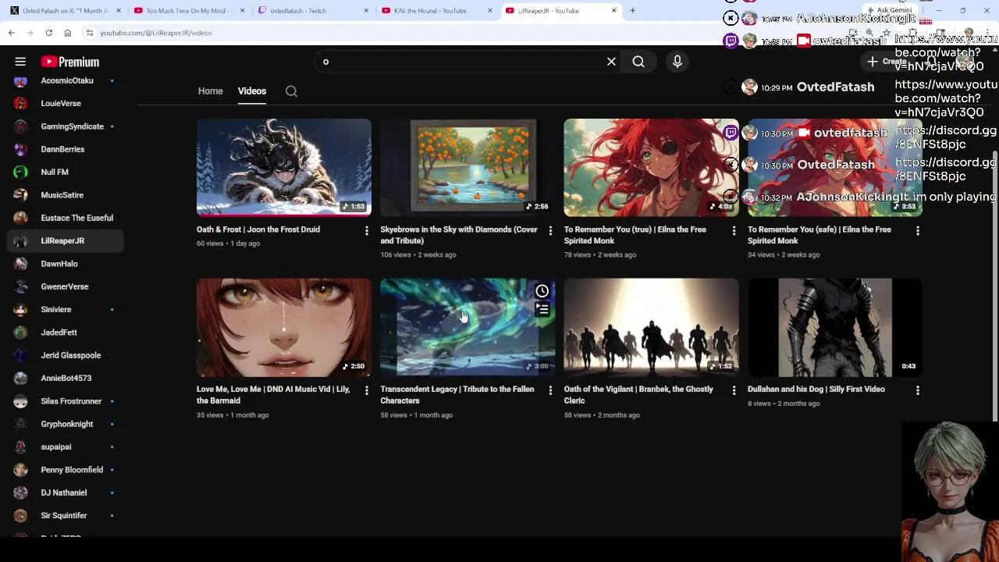Open a new browser tab with plus icon
999x562 pixels.
(632, 11)
